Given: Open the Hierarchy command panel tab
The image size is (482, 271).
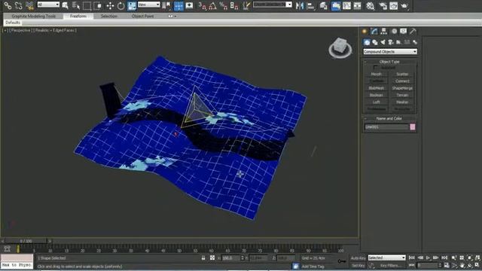Looking at the screenshot, I should 383,31.
